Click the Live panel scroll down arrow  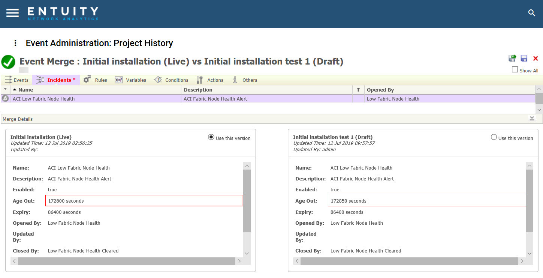click(x=247, y=254)
